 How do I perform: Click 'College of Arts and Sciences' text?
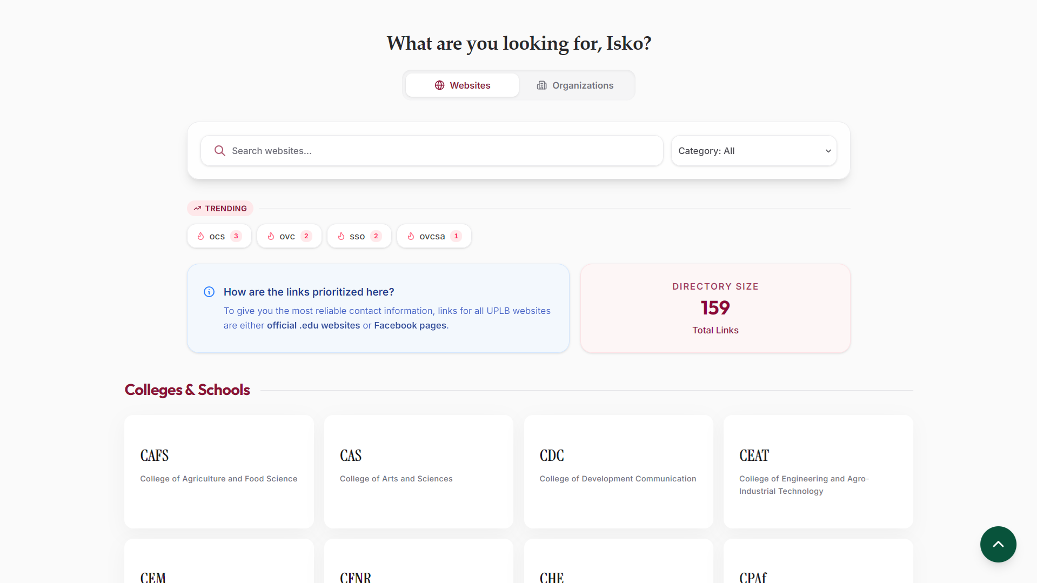(x=396, y=479)
